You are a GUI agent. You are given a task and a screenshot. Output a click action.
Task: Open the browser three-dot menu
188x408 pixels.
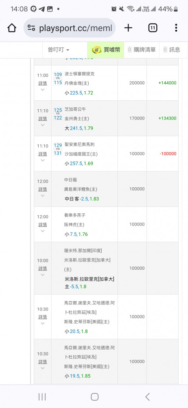176,28
